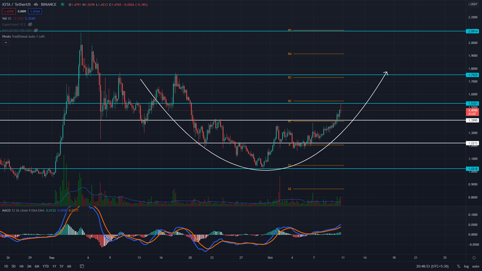Image resolution: width=482 pixels, height=271 pixels.
Task: Click the IOTA / TetherUS symbol title
Action: point(17,5)
